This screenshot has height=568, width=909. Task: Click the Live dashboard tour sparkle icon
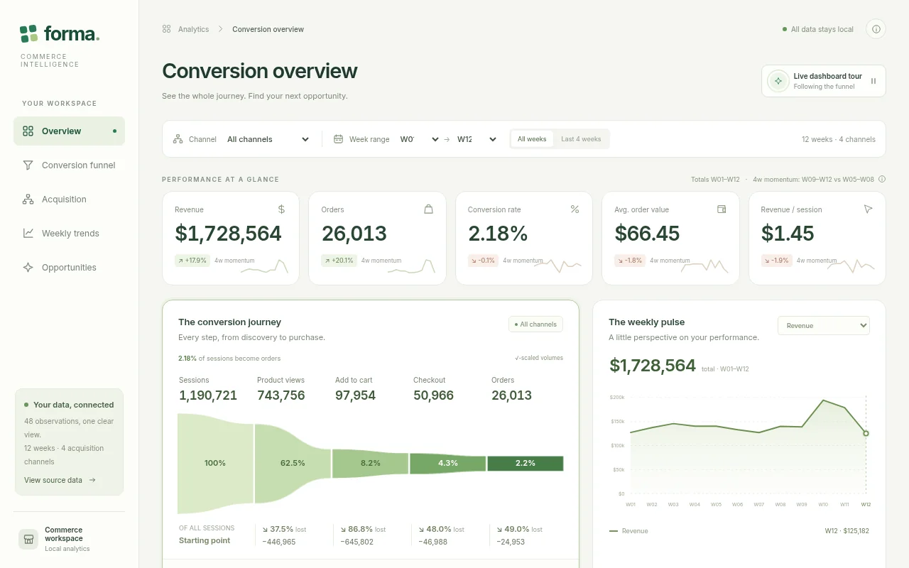(x=778, y=81)
